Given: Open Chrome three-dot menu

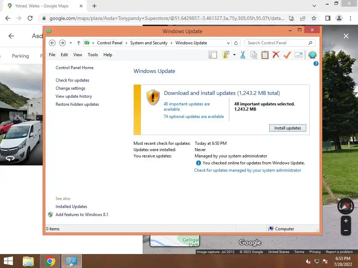Looking at the screenshot, I should click(x=350, y=18).
